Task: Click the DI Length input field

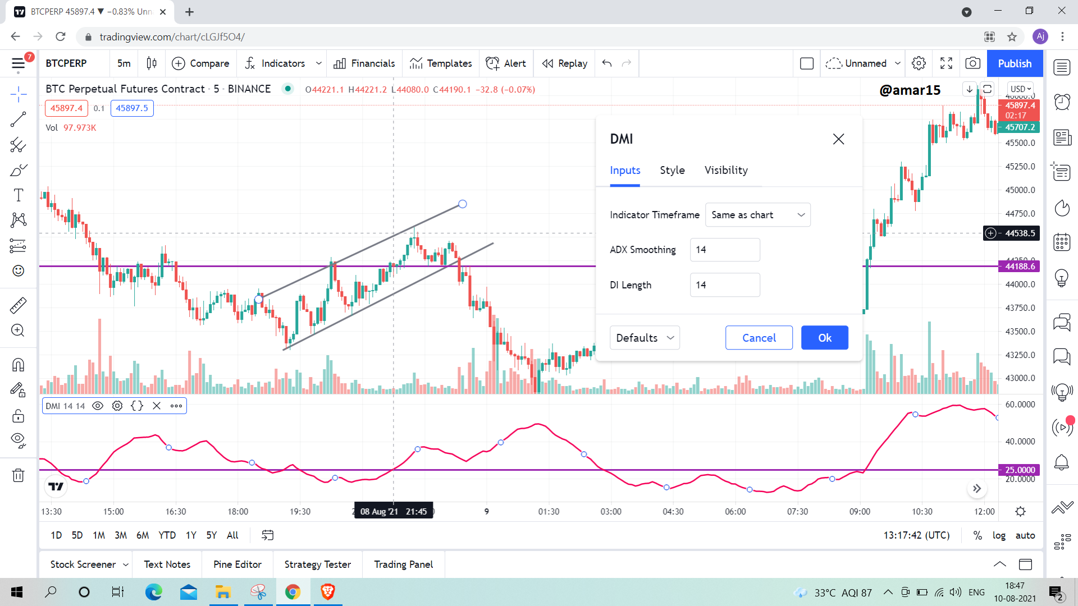Action: click(x=725, y=285)
